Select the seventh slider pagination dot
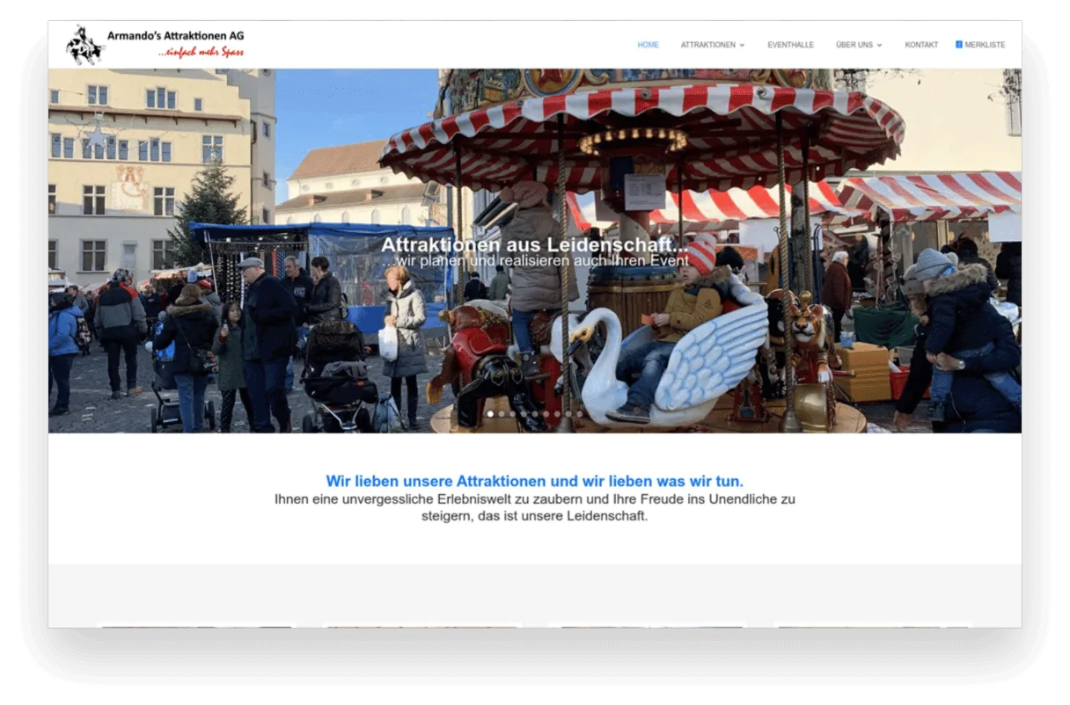Viewport: 1070px width, 705px height. pos(558,414)
